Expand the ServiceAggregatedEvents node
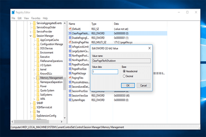 (x=31, y=23)
